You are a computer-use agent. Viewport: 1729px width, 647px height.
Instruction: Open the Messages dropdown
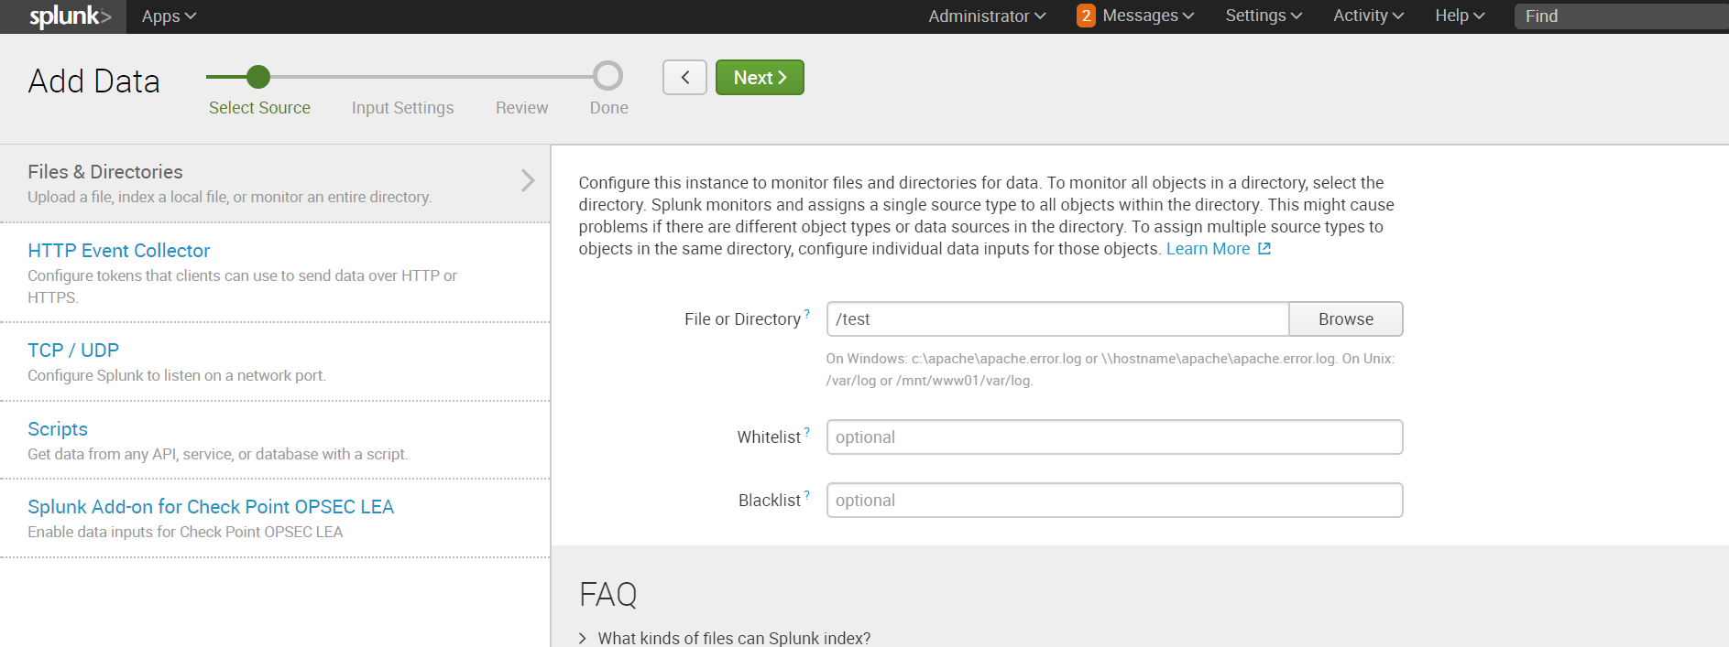coord(1148,16)
